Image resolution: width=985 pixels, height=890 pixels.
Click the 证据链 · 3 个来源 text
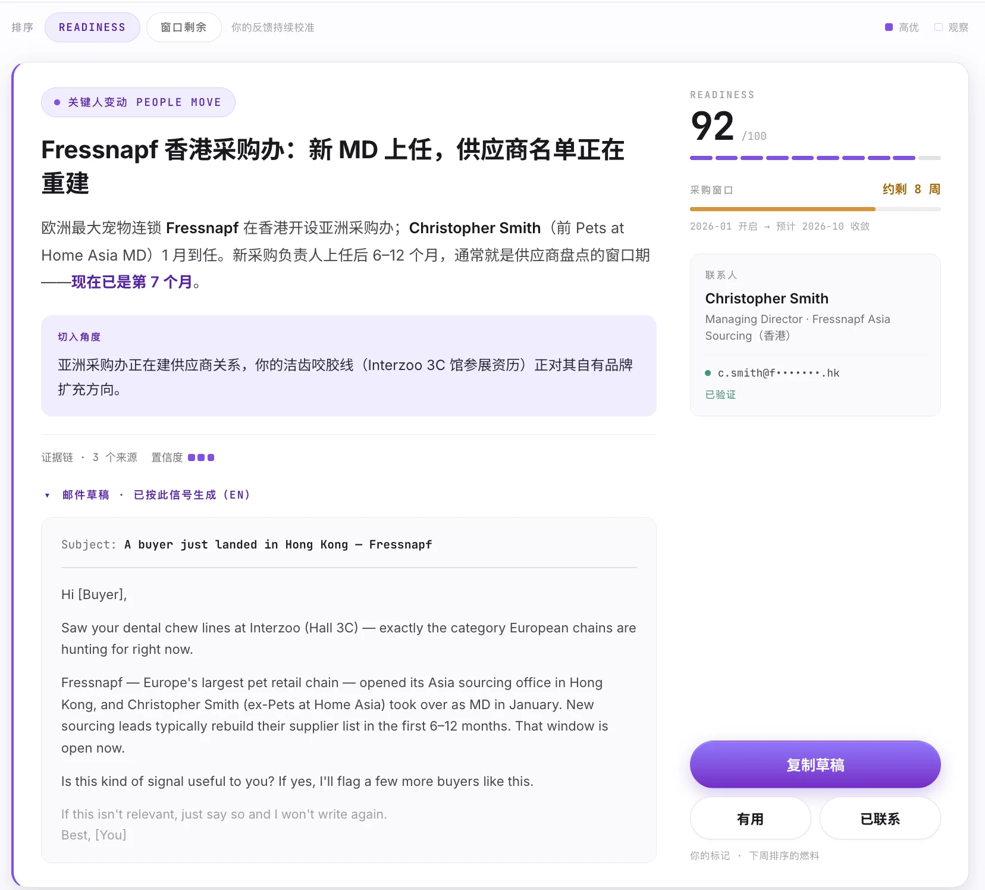coord(89,457)
